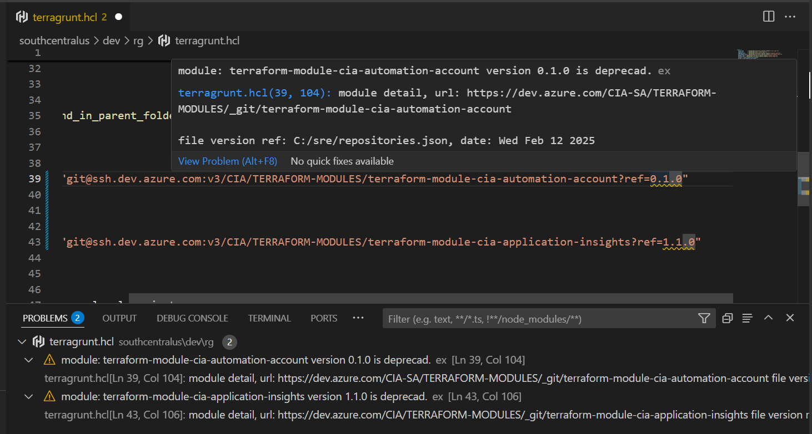Click the hover title about version 0.1.0
Viewport: 812px width, 434px height.
415,70
